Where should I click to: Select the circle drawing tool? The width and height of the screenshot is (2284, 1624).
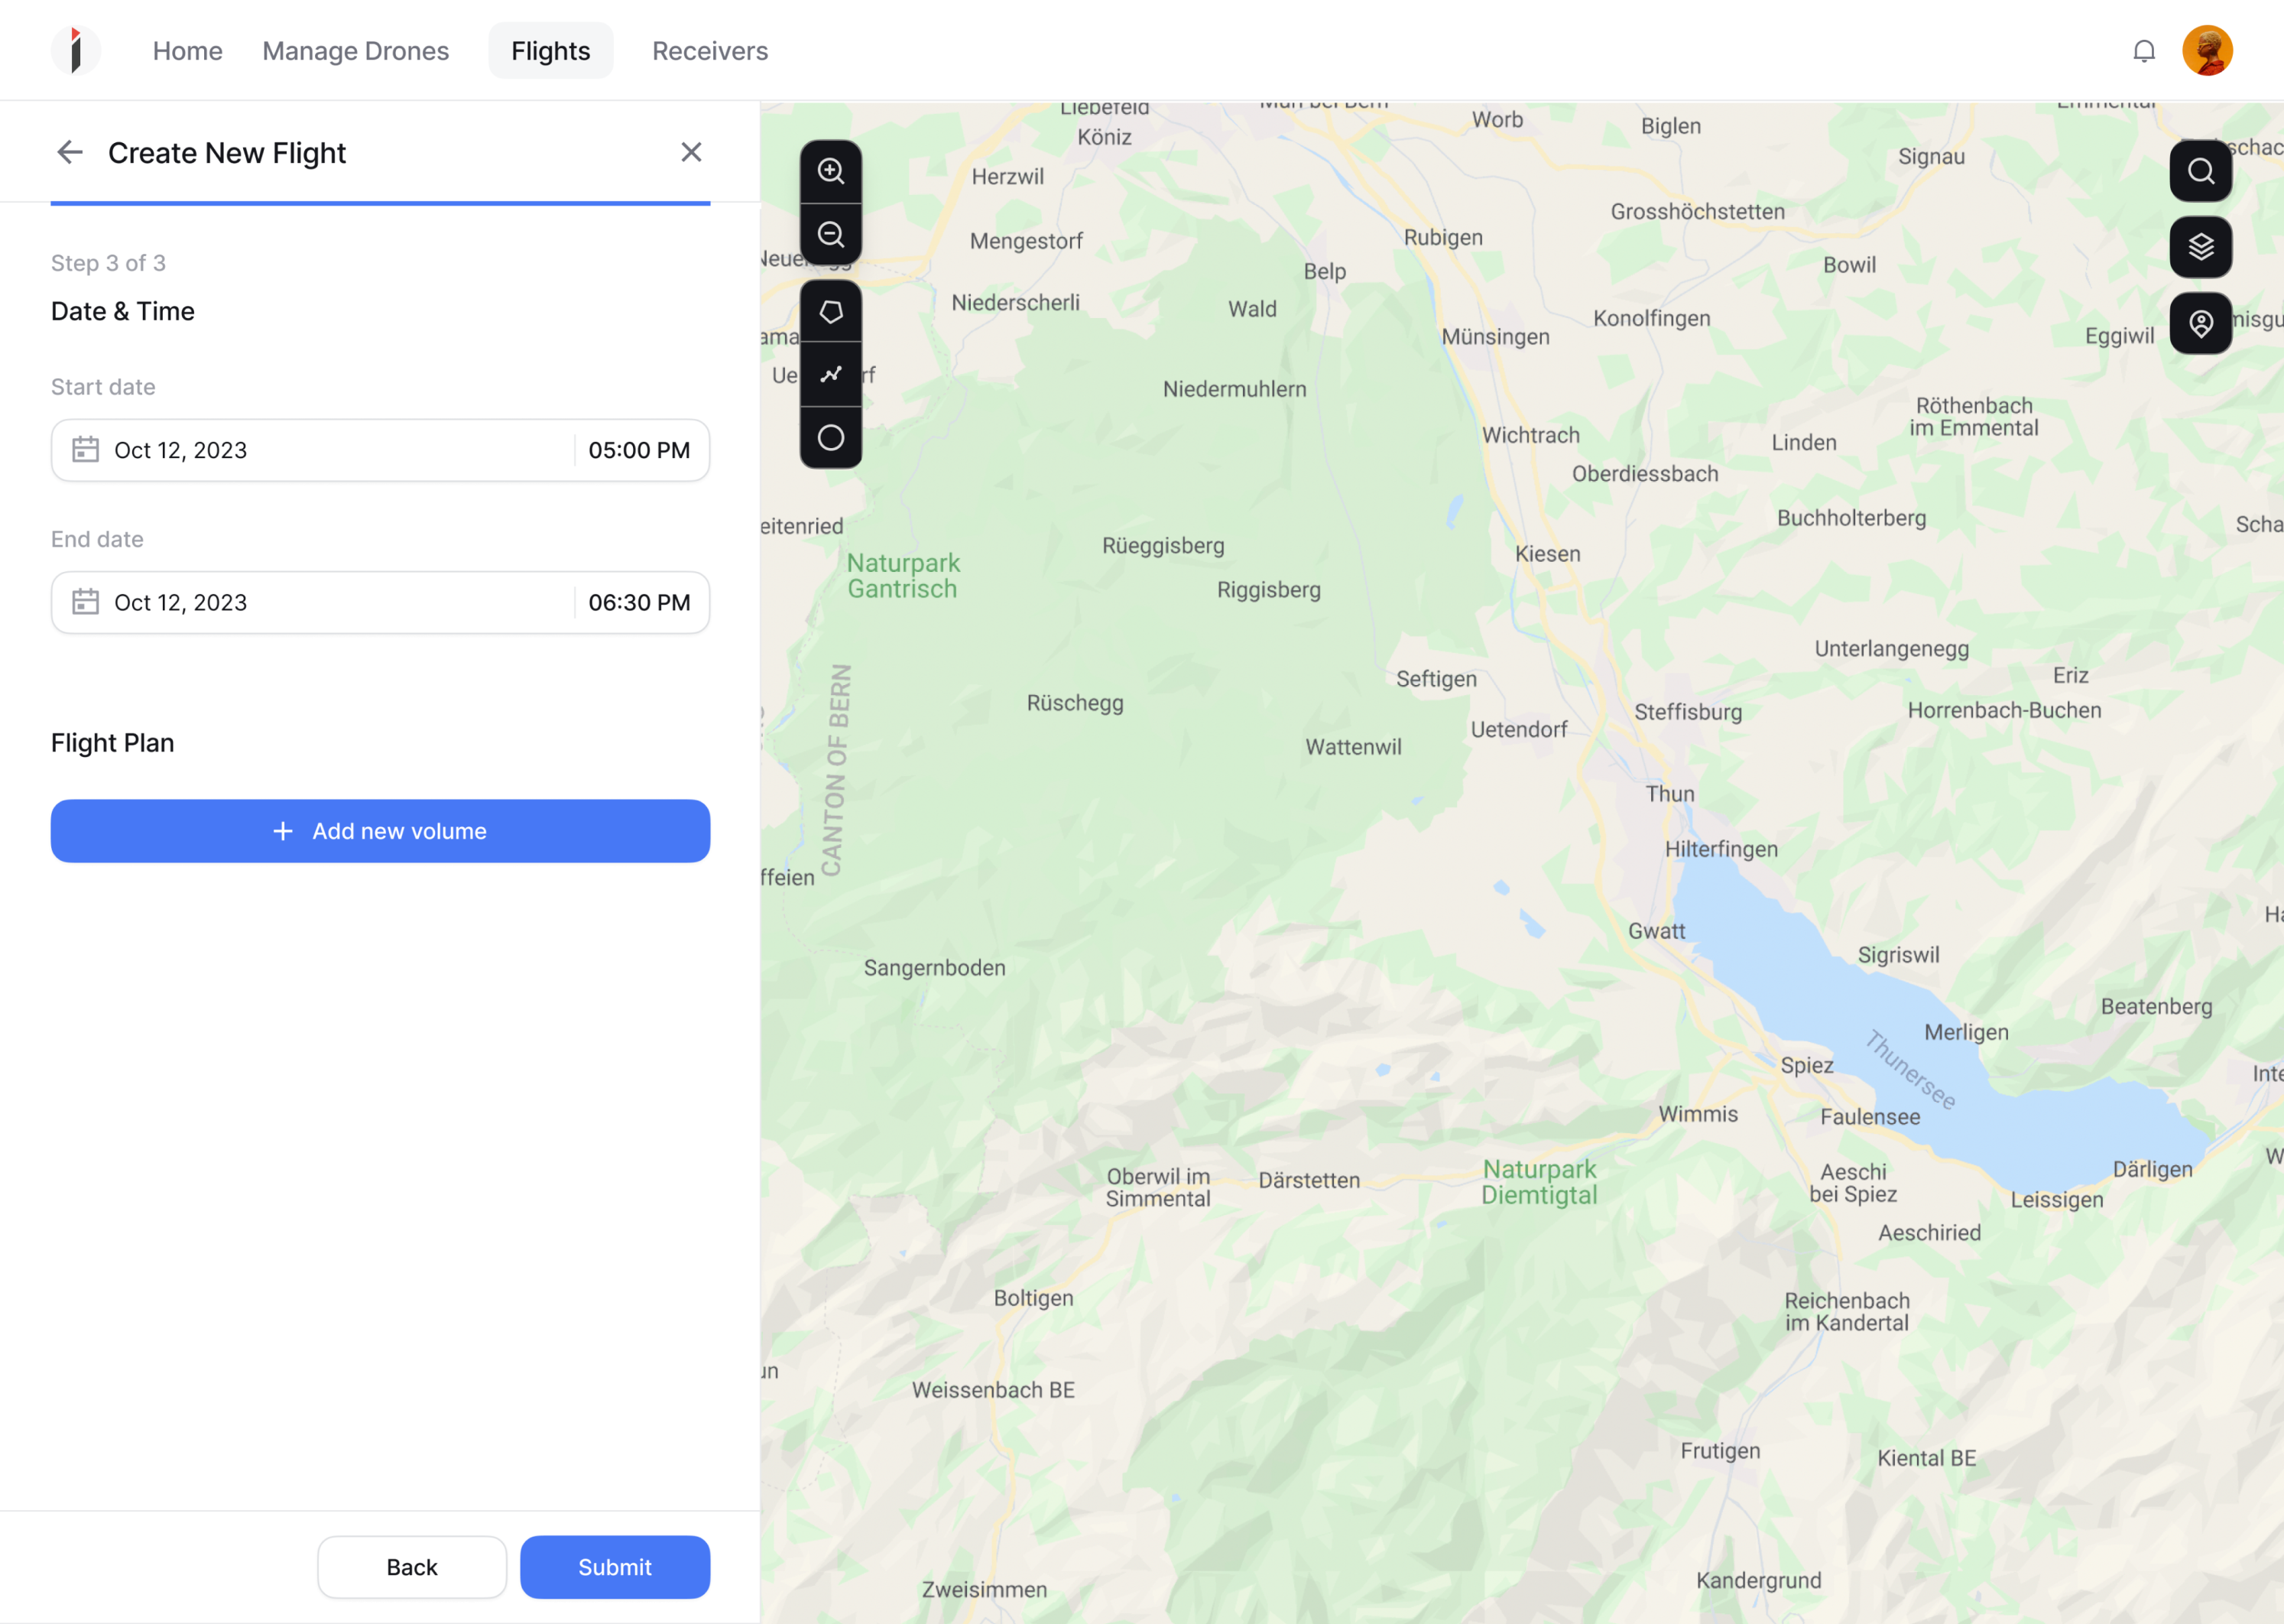832,437
